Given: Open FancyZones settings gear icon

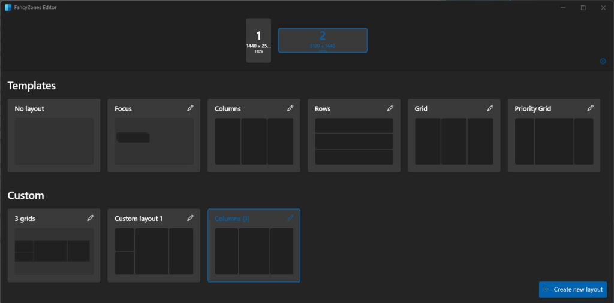Looking at the screenshot, I should (603, 62).
